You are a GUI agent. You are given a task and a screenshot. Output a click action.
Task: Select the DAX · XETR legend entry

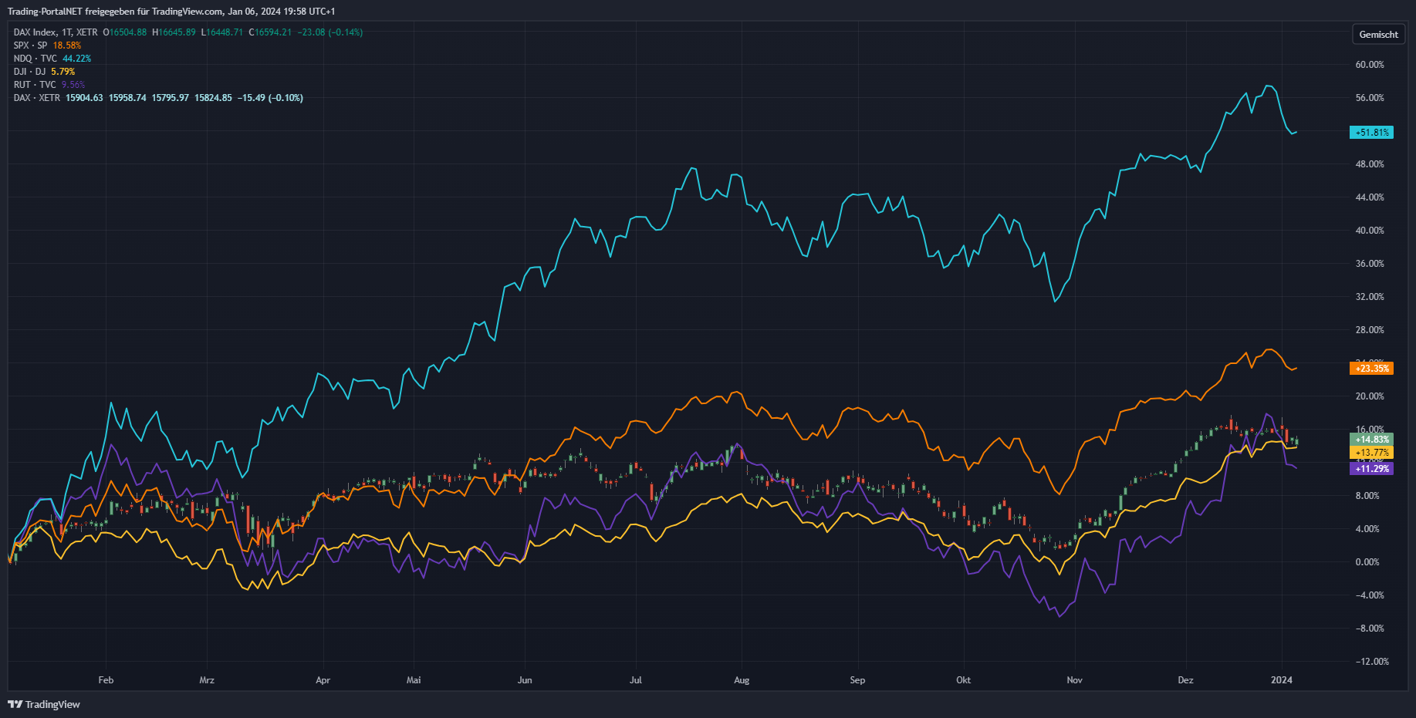(x=36, y=98)
